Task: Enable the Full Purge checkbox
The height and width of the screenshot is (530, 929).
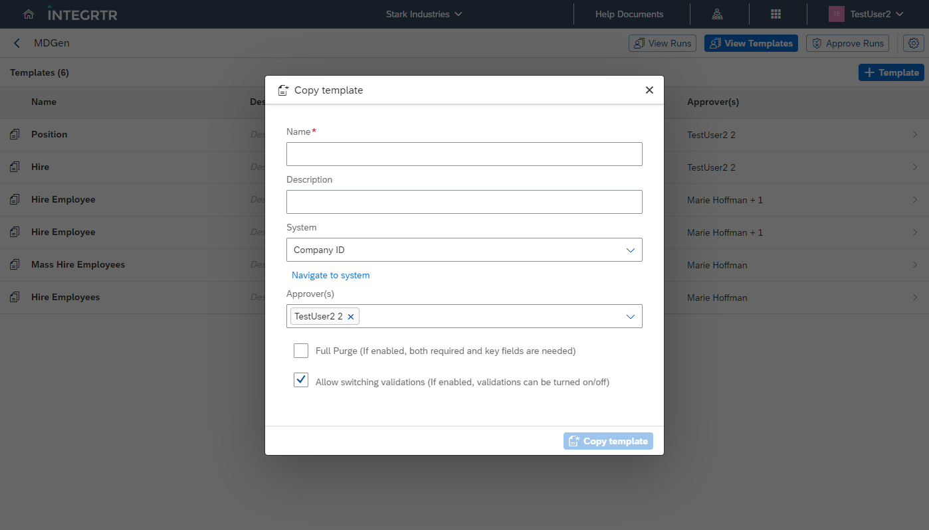Action: coord(301,350)
